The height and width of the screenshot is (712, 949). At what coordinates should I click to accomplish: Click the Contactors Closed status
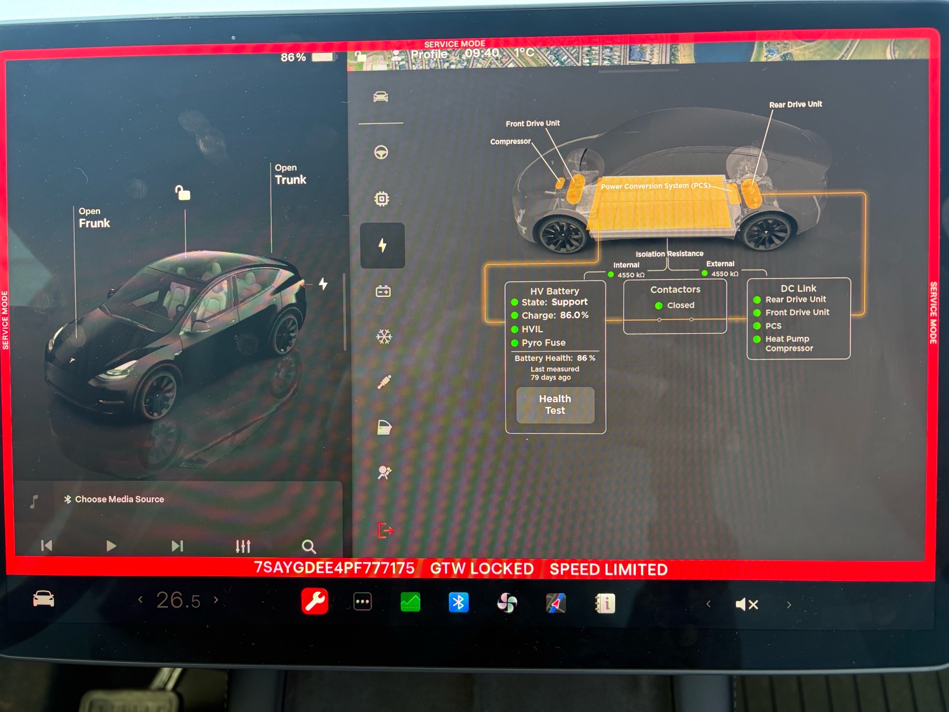coord(675,306)
